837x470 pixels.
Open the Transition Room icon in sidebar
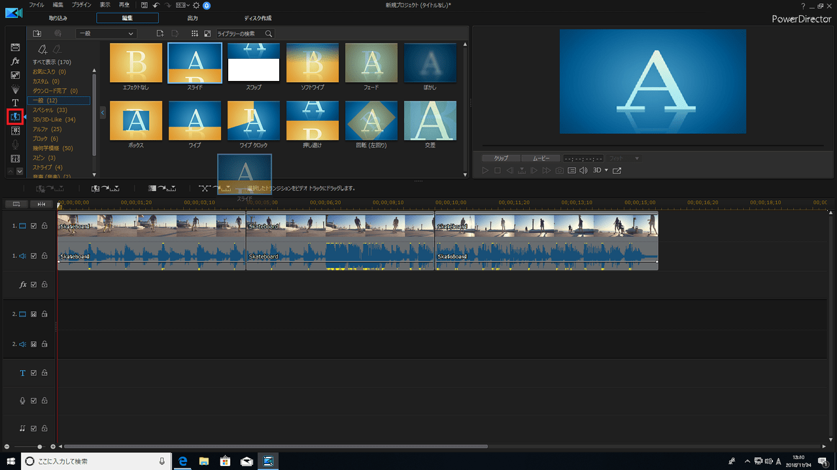point(15,117)
